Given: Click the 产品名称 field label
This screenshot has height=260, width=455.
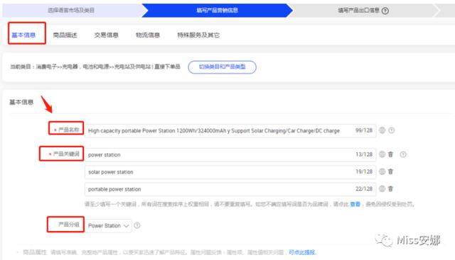Looking at the screenshot, I should point(69,130).
